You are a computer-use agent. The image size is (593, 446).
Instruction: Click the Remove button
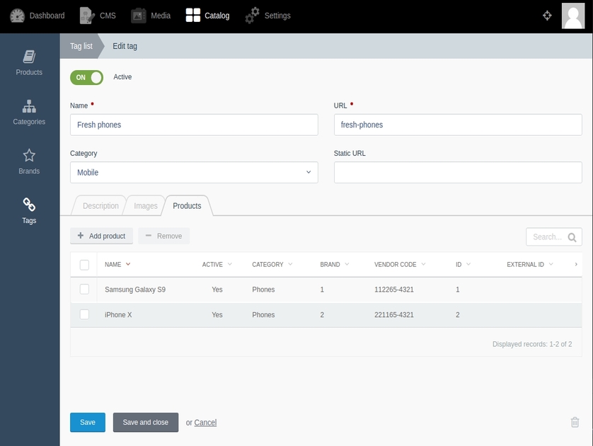(x=163, y=236)
